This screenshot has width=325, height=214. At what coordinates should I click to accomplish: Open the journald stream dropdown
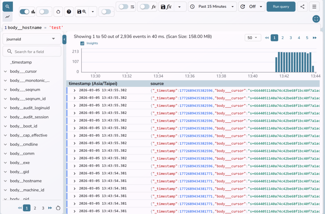pyautogui.click(x=32, y=39)
